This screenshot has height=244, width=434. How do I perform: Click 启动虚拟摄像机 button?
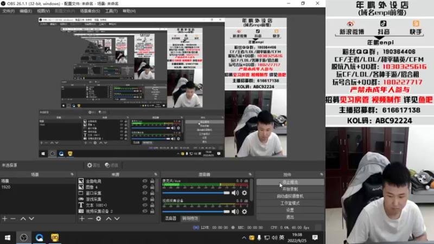pyautogui.click(x=290, y=196)
